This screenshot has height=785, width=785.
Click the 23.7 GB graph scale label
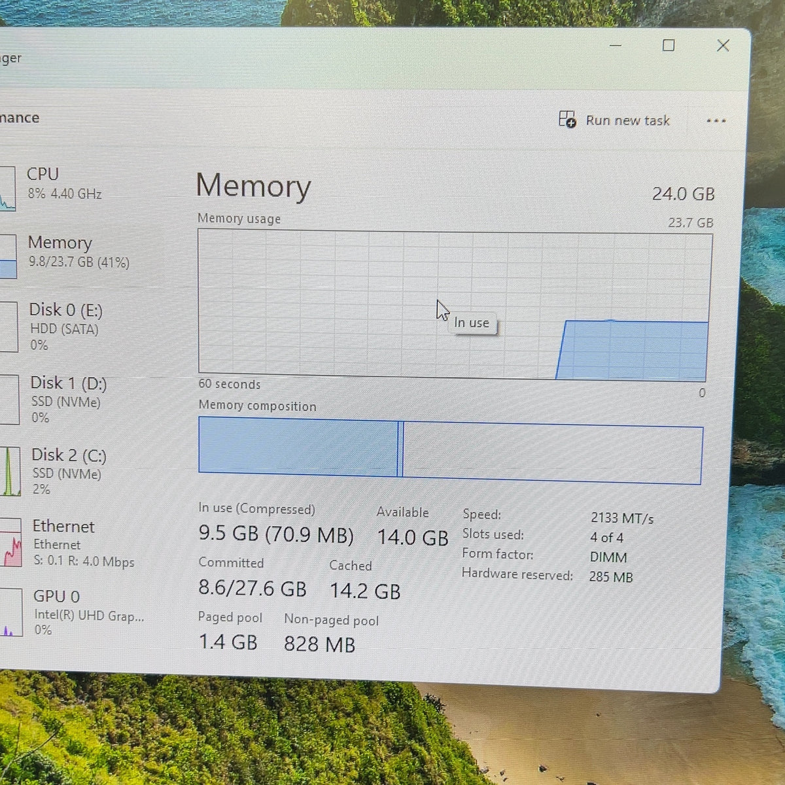[691, 223]
